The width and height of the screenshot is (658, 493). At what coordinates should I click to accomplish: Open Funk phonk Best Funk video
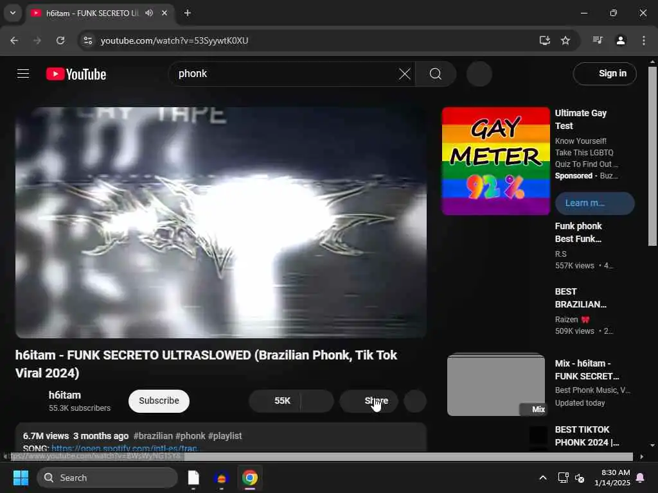(x=578, y=232)
